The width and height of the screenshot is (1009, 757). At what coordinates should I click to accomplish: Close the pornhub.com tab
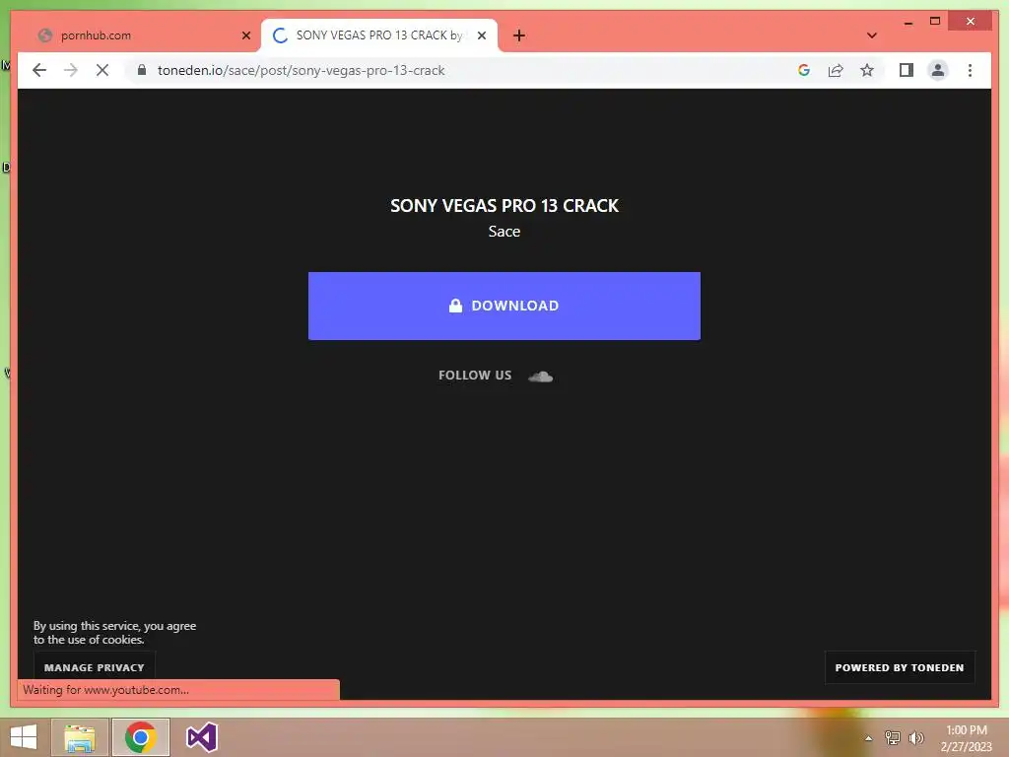[245, 35]
